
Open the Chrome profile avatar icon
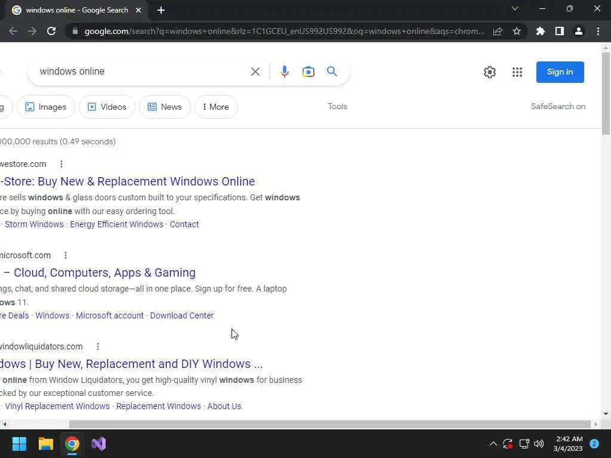[x=579, y=31]
